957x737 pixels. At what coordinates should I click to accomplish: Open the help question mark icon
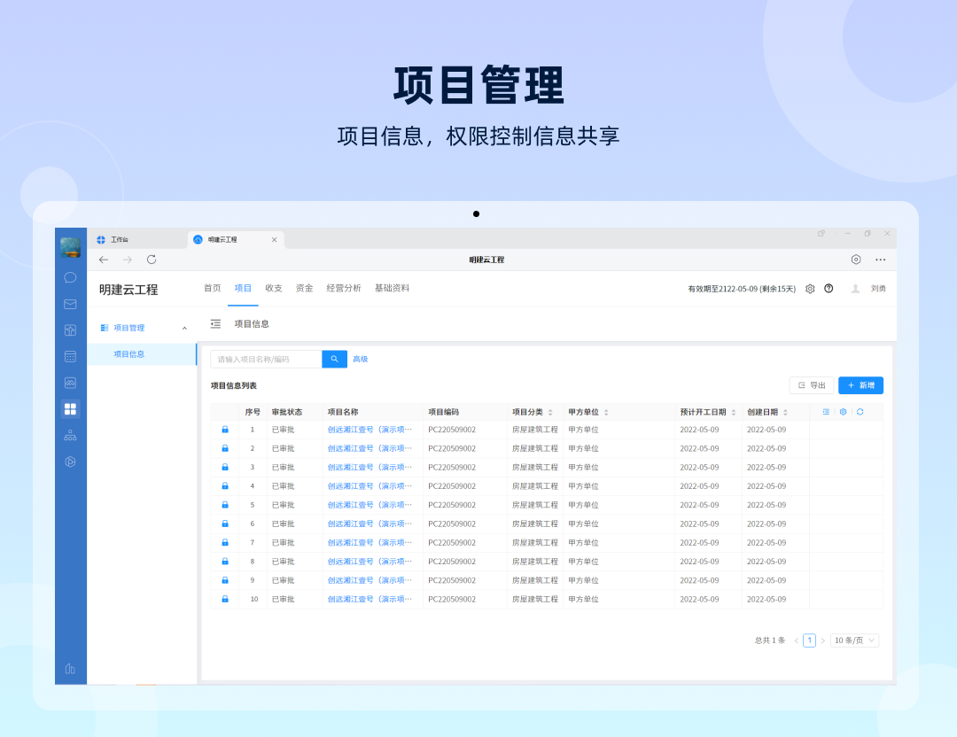[829, 289]
